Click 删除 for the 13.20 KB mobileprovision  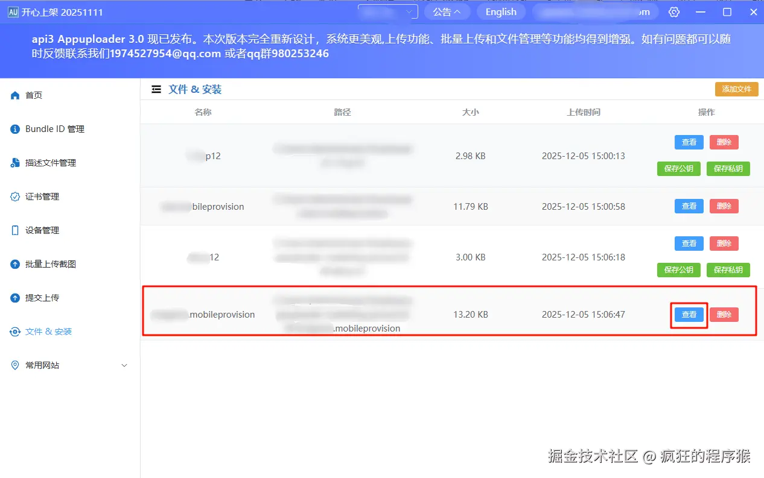coord(724,315)
